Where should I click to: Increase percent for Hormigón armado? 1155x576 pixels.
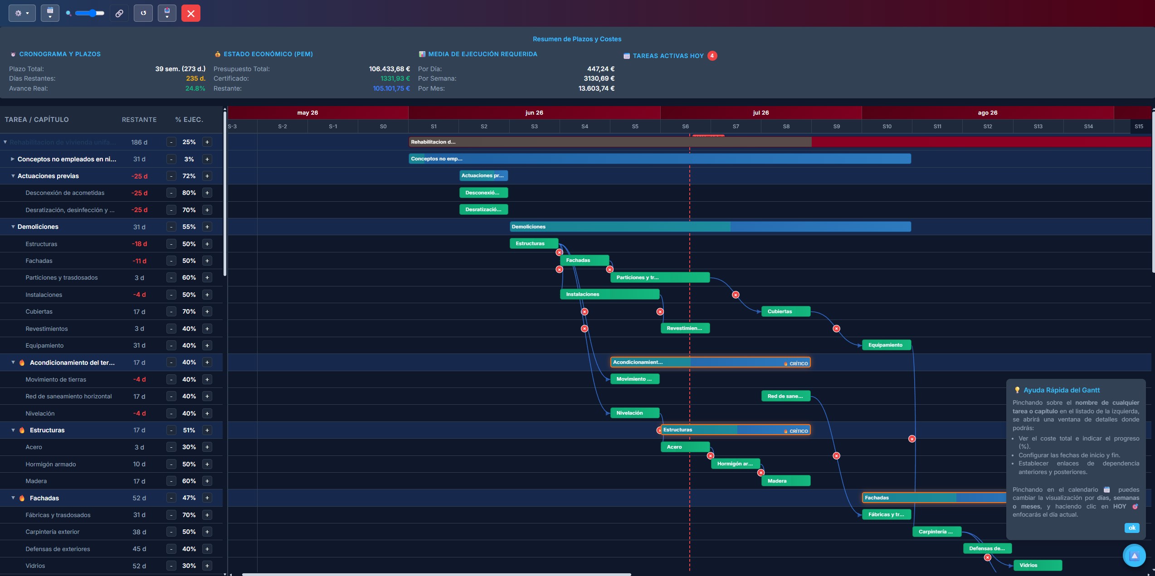[207, 464]
